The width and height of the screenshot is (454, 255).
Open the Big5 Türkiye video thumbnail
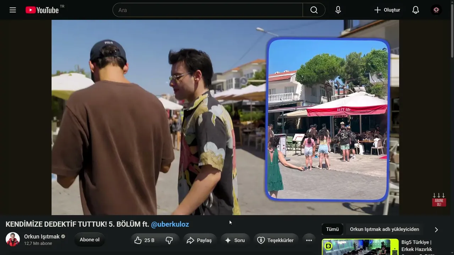[x=360, y=247]
